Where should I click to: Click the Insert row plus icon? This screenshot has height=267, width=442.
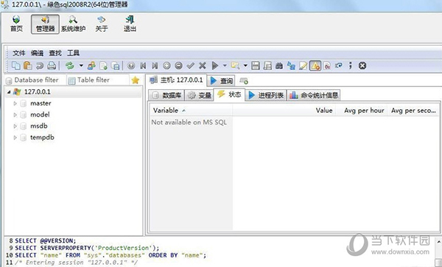pos(166,66)
